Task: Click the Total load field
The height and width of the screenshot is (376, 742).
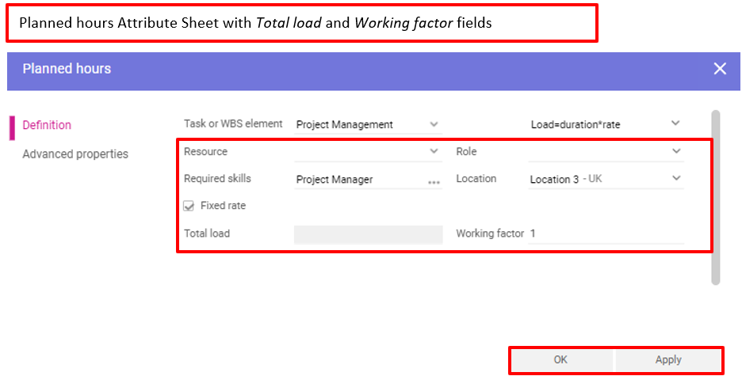Action: tap(368, 234)
